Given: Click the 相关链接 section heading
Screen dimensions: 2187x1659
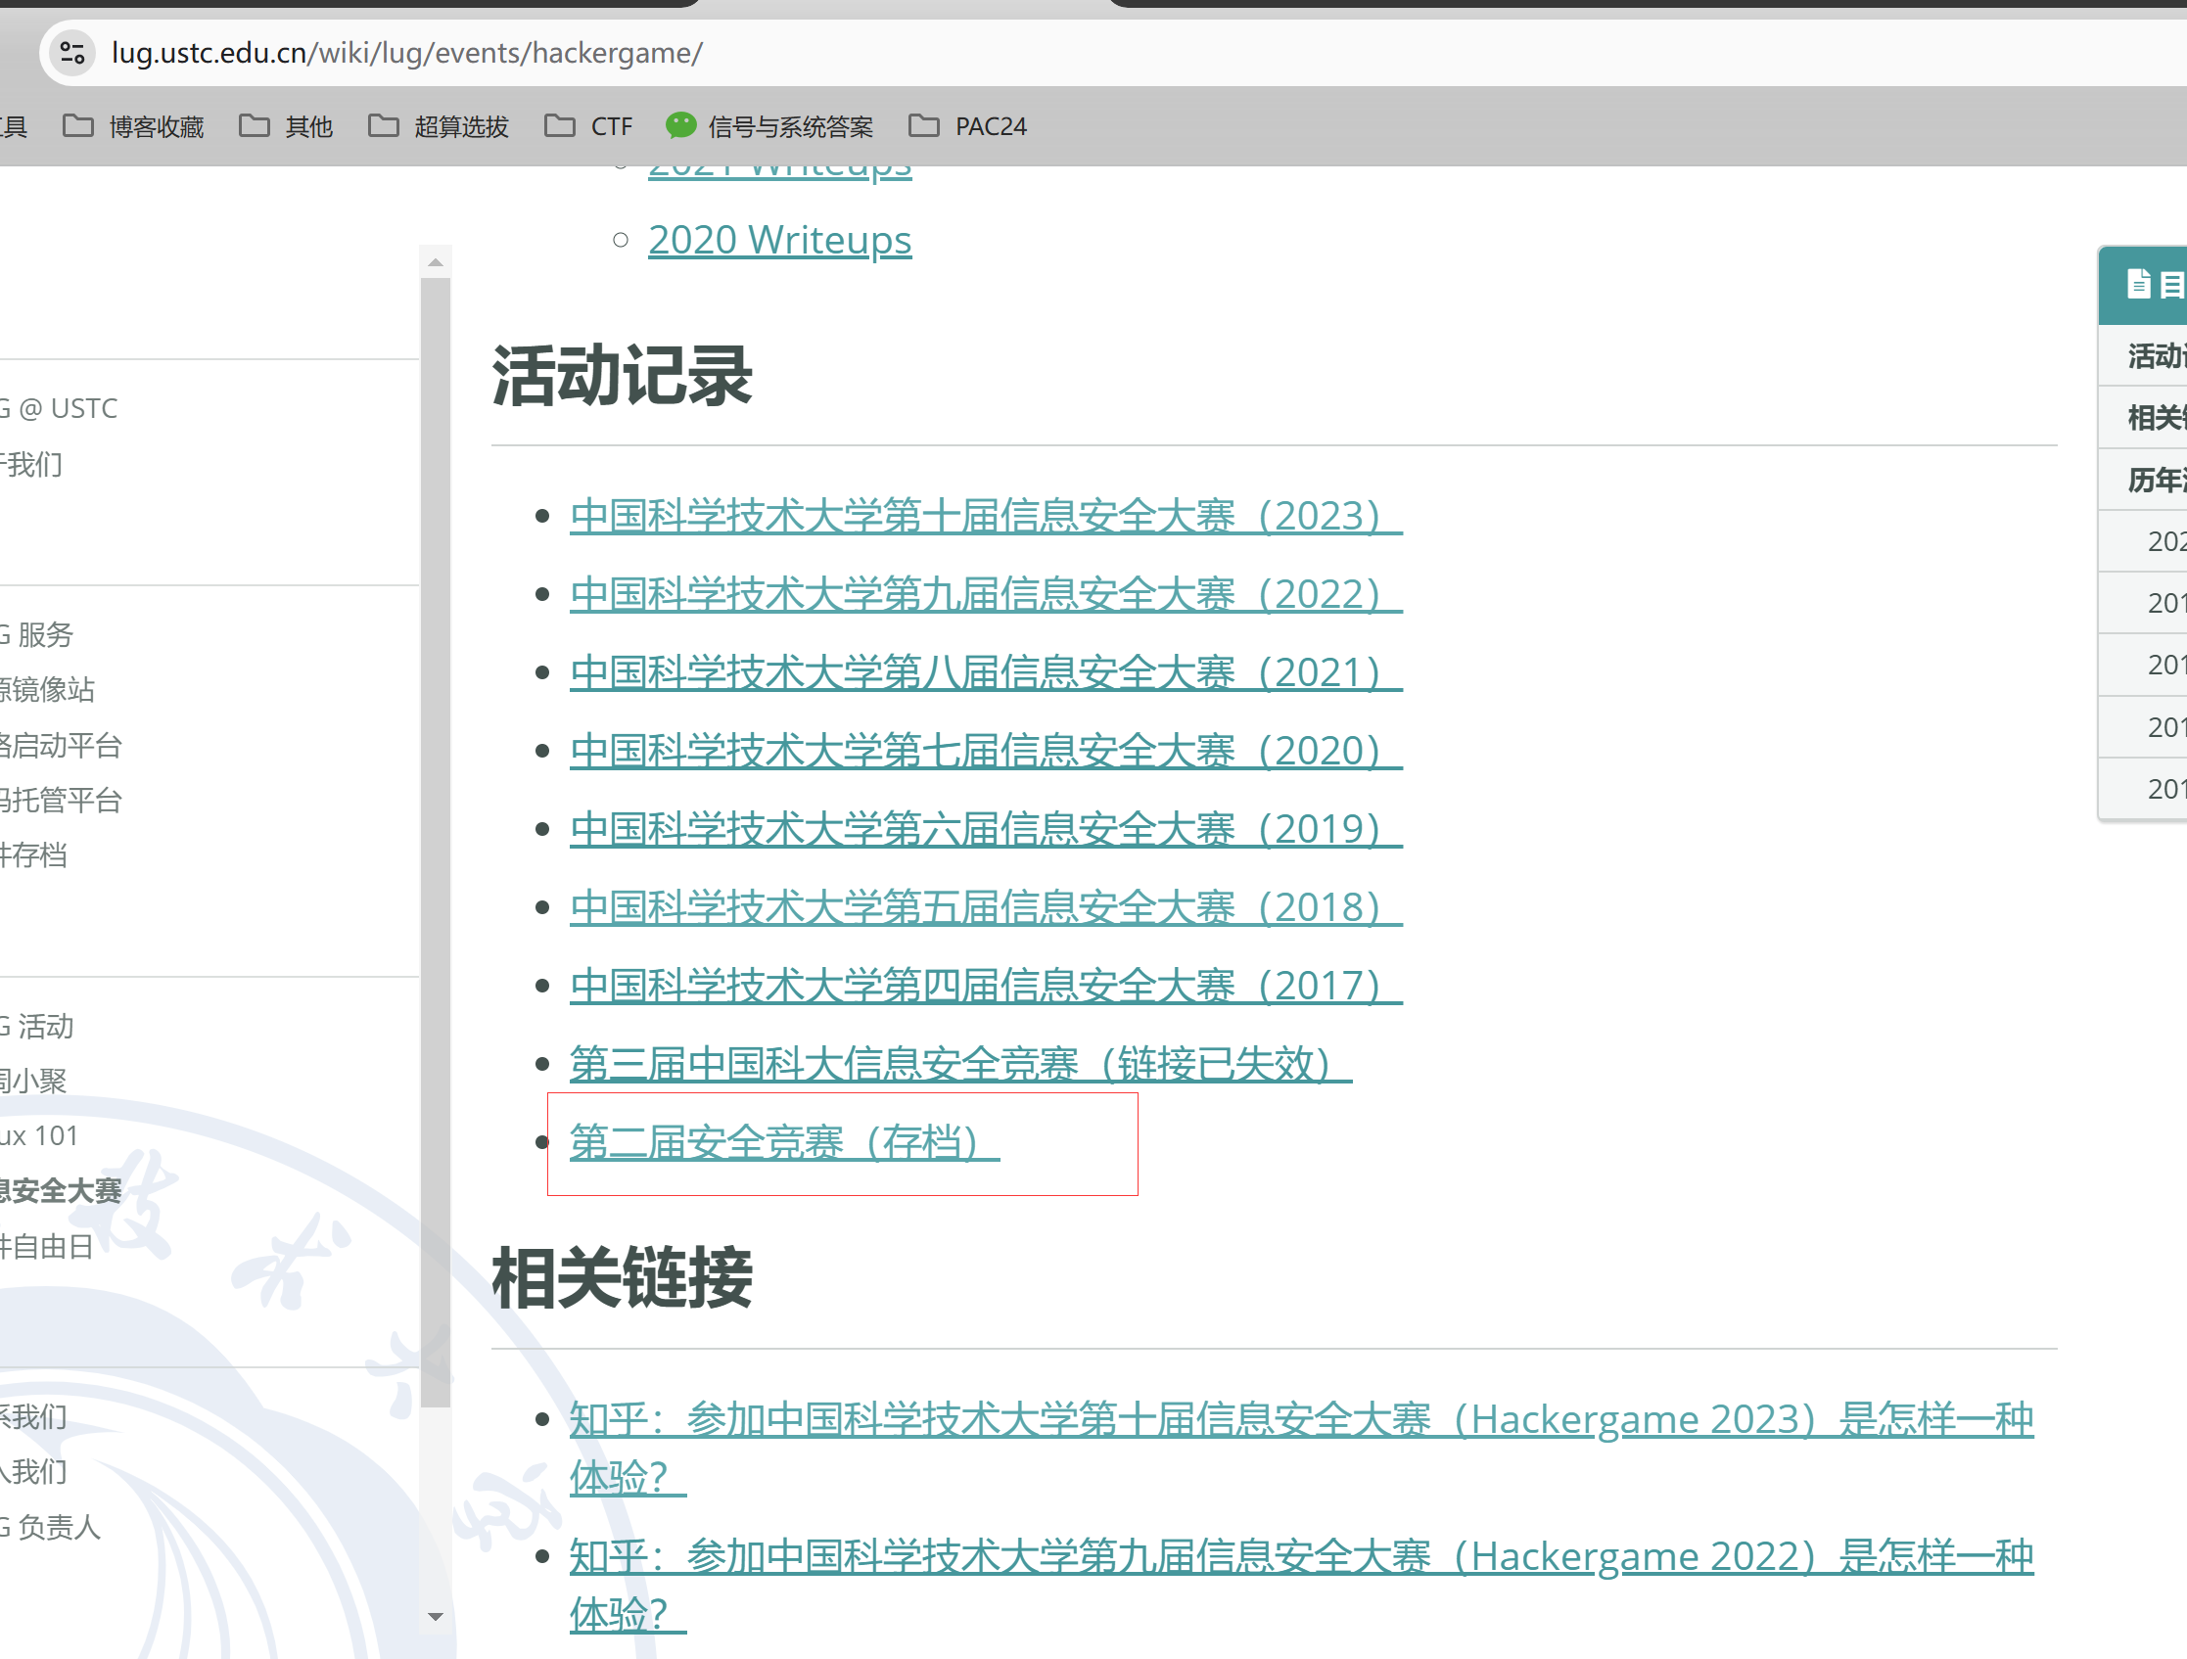Looking at the screenshot, I should click(x=622, y=1279).
